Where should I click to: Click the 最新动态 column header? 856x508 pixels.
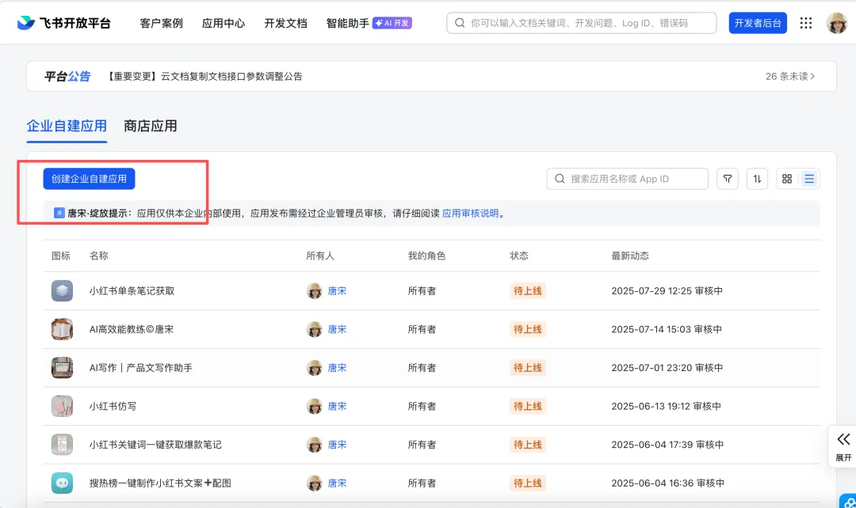coord(630,256)
